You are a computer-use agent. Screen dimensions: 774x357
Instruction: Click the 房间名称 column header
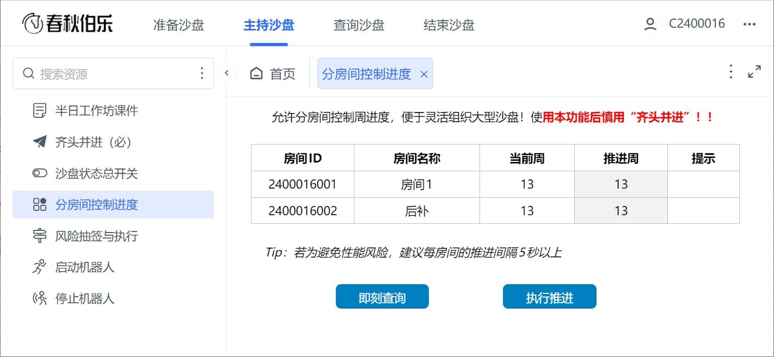[x=417, y=158]
